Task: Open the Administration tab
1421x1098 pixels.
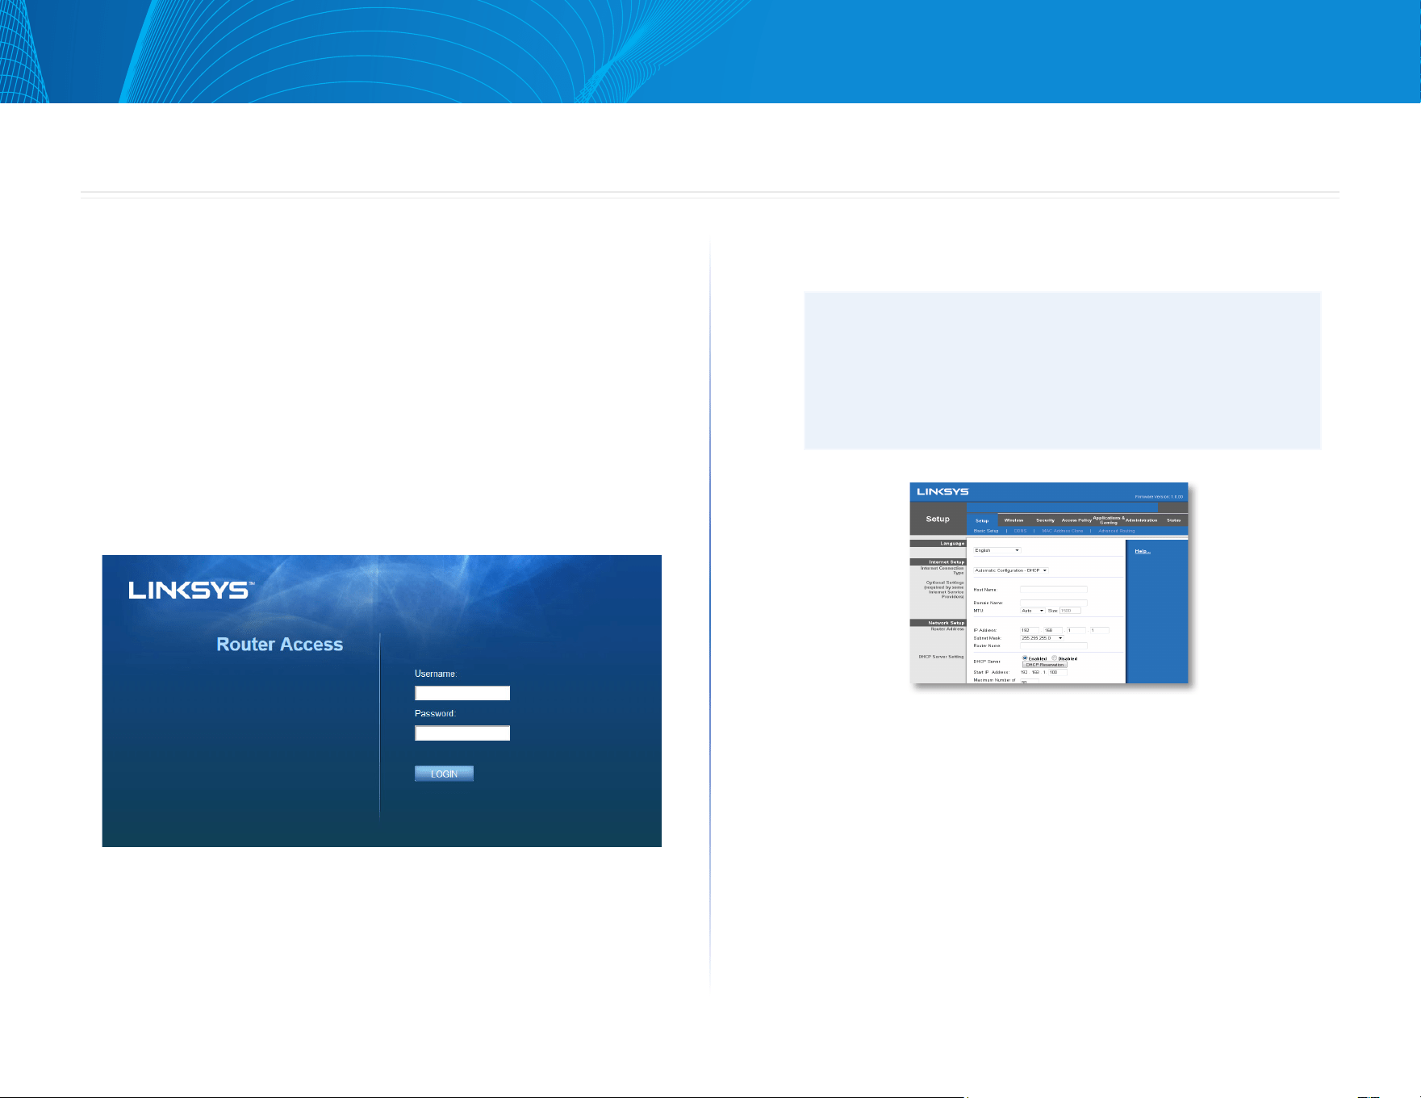Action: click(x=1141, y=520)
